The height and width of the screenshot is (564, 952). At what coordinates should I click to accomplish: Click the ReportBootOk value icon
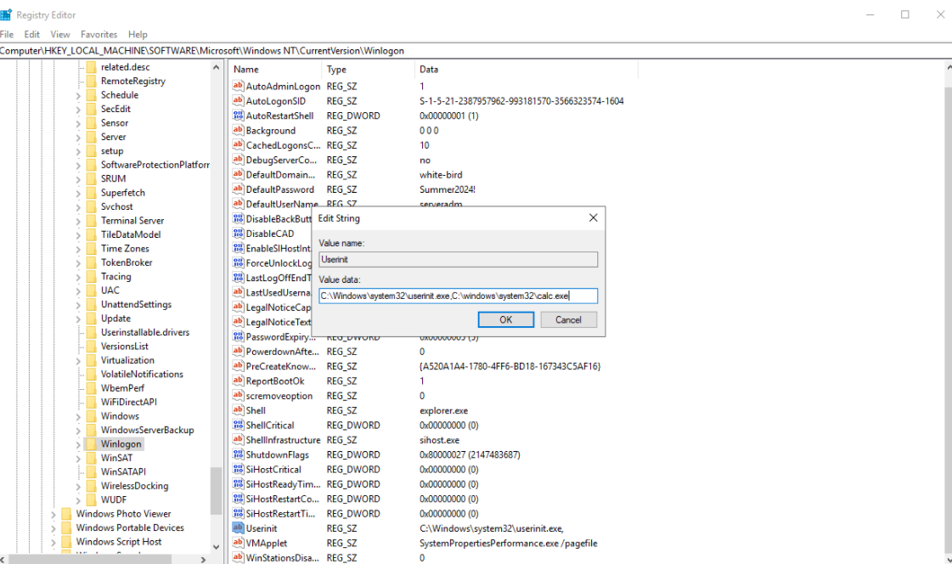click(x=238, y=381)
